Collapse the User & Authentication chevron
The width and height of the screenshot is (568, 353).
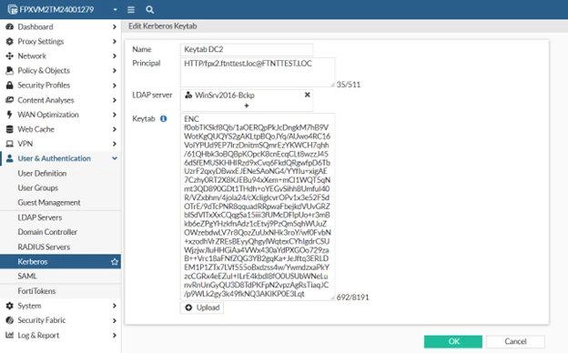(x=115, y=158)
